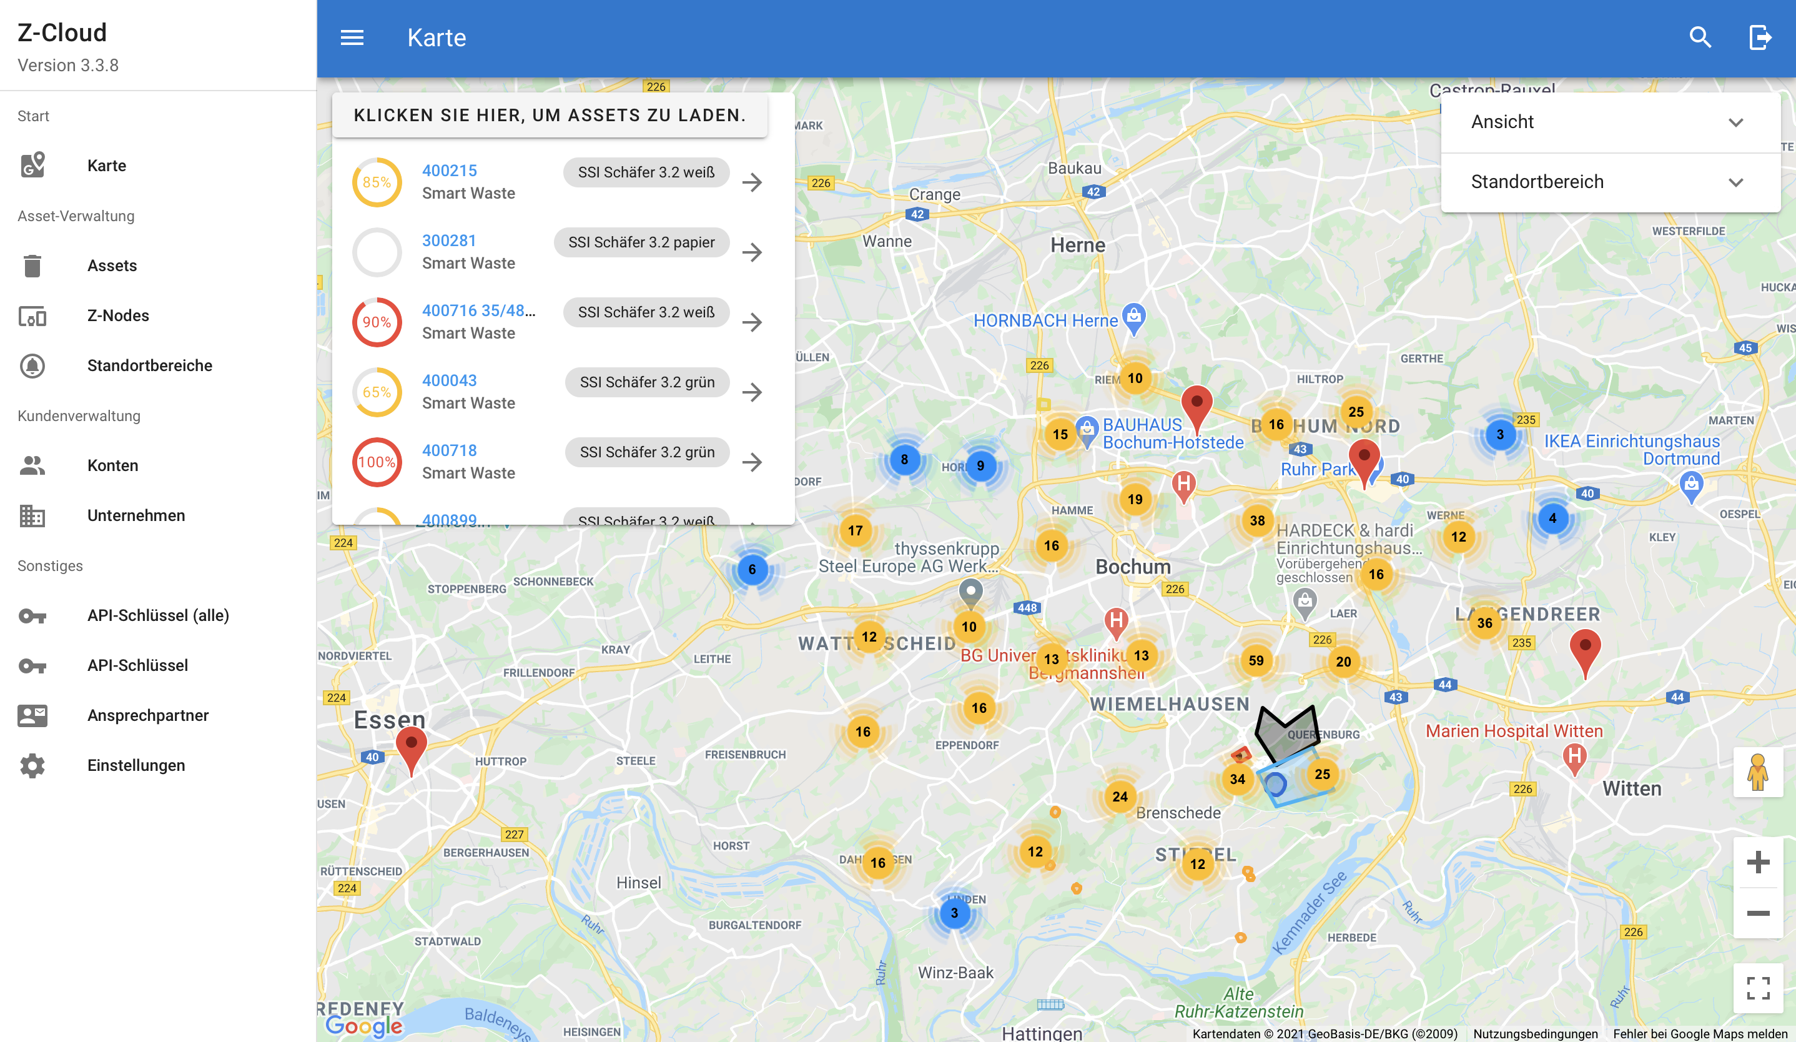Viewport: 1796px width, 1042px height.
Task: Zoom out the map with minus
Action: coord(1757,913)
